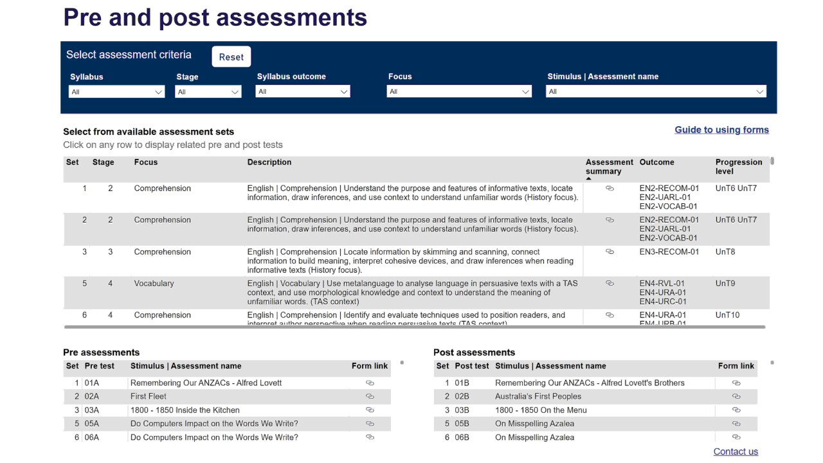Open form link for post test 05B

(736, 423)
